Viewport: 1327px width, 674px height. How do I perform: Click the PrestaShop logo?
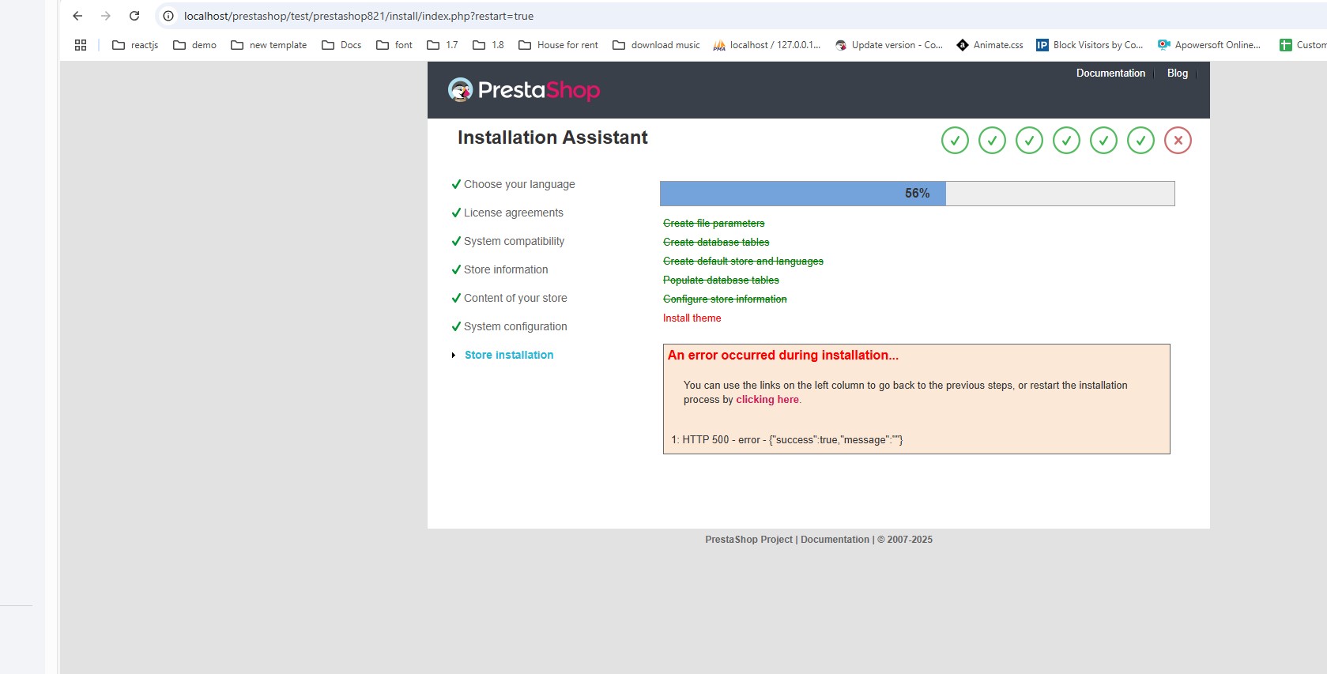[x=524, y=90]
